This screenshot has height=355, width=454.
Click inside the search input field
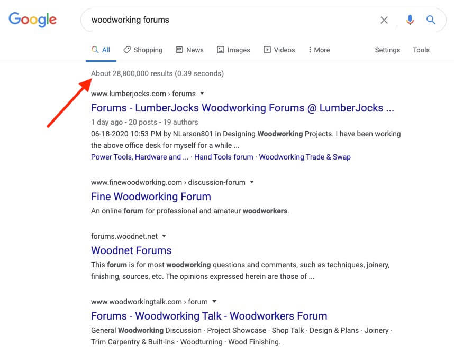click(x=212, y=20)
